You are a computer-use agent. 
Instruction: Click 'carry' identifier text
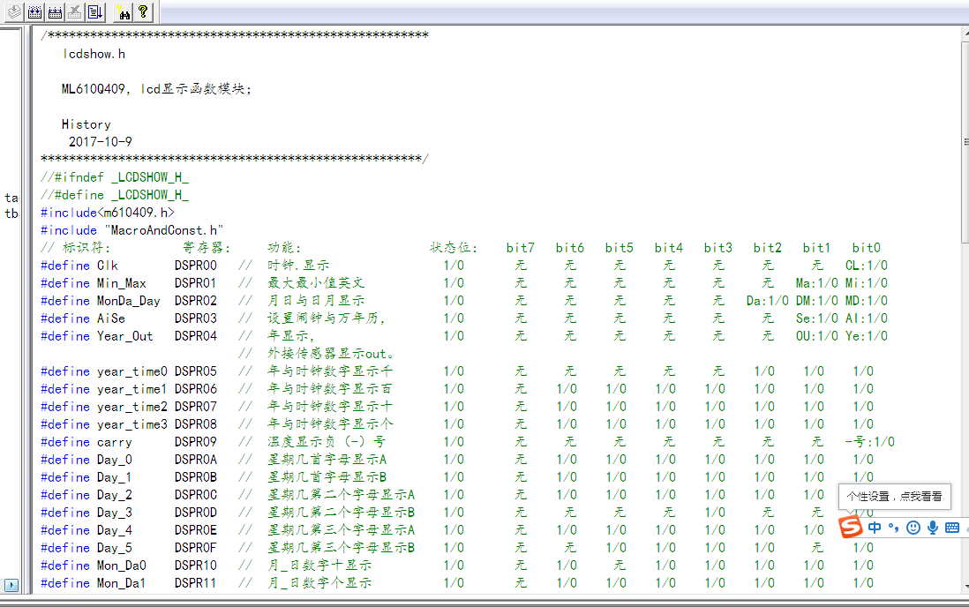click(115, 443)
